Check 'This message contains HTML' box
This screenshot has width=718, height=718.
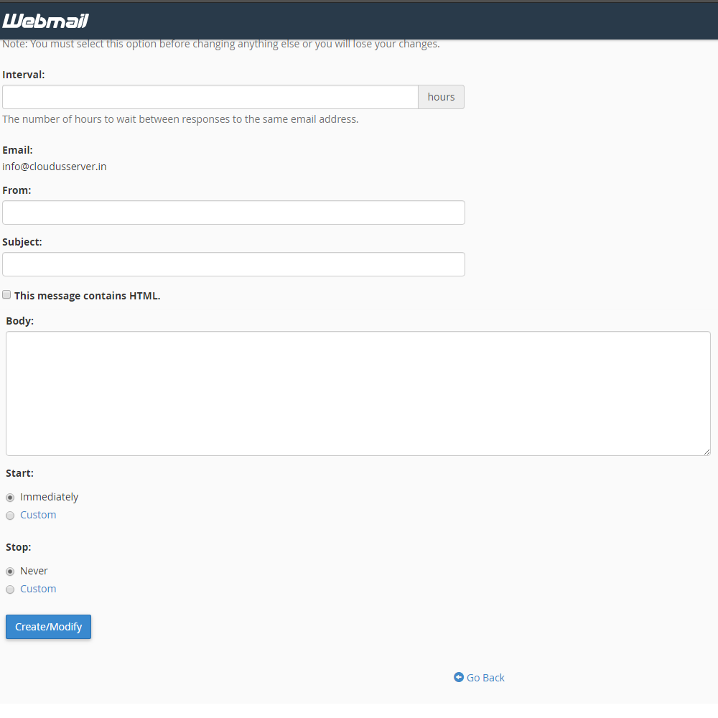point(6,294)
